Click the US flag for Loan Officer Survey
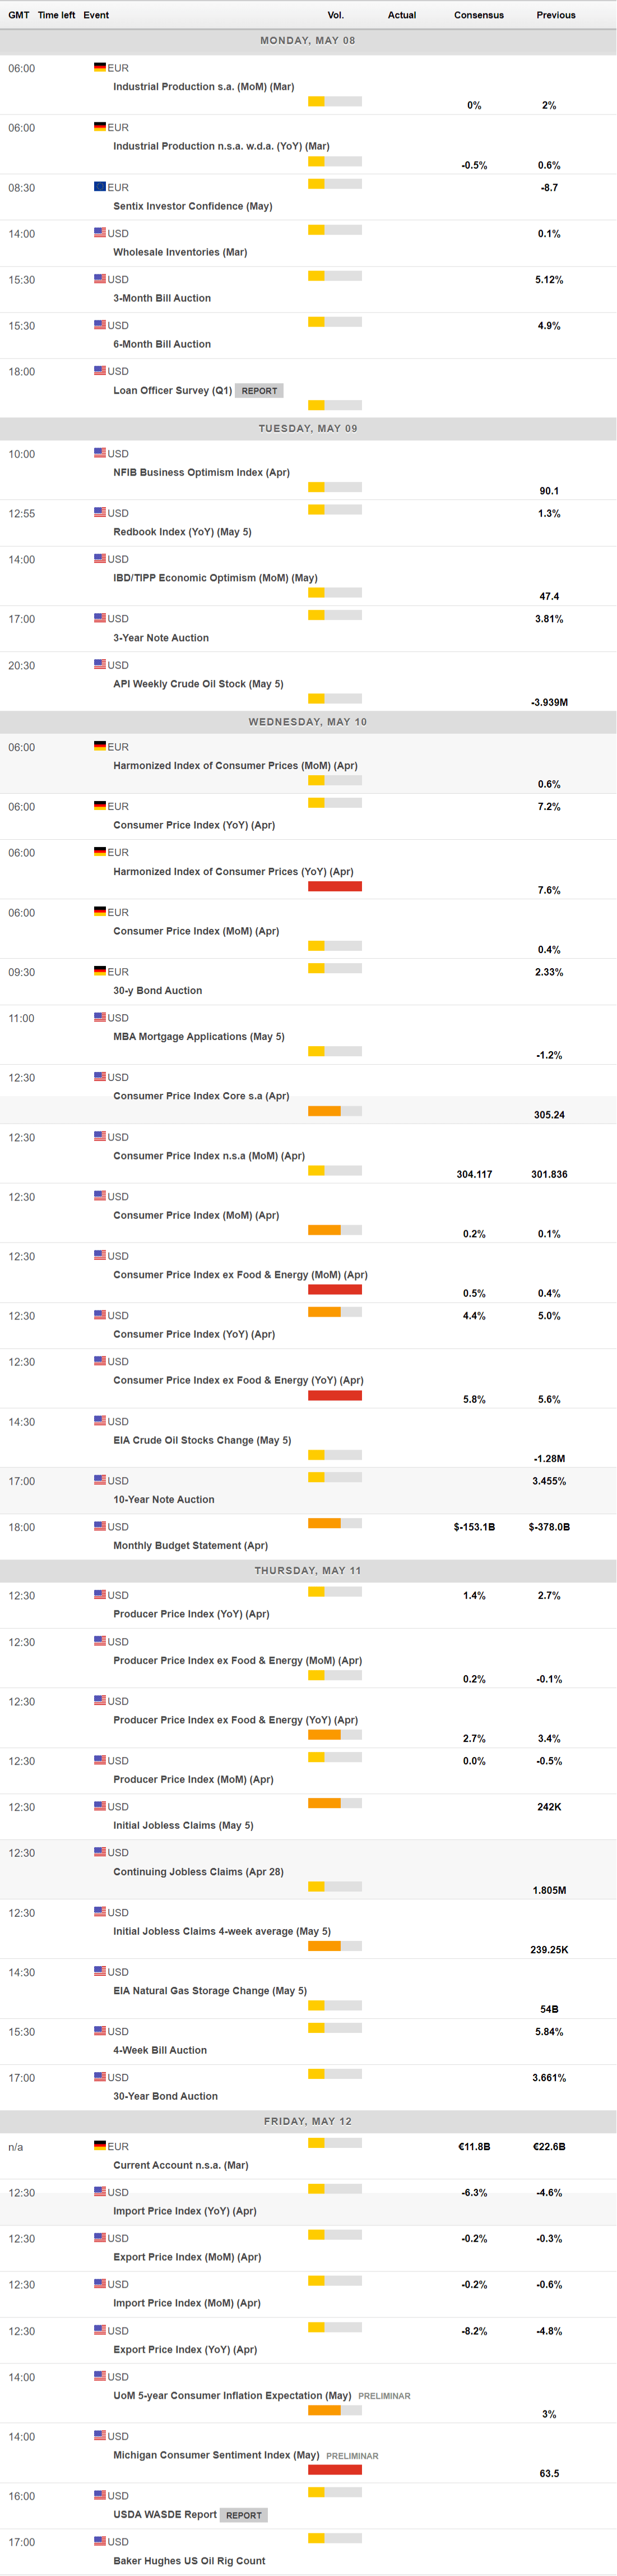Viewport: 617px width, 2576px height. point(100,370)
